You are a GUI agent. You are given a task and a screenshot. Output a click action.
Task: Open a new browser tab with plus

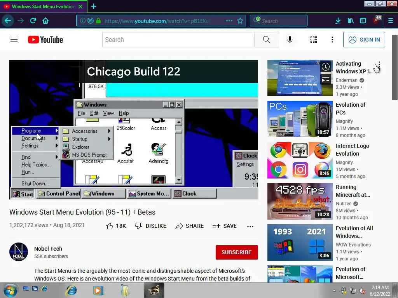pyautogui.click(x=94, y=6)
